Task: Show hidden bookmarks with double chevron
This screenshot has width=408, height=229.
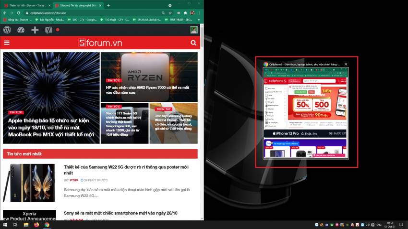Action: (199, 20)
